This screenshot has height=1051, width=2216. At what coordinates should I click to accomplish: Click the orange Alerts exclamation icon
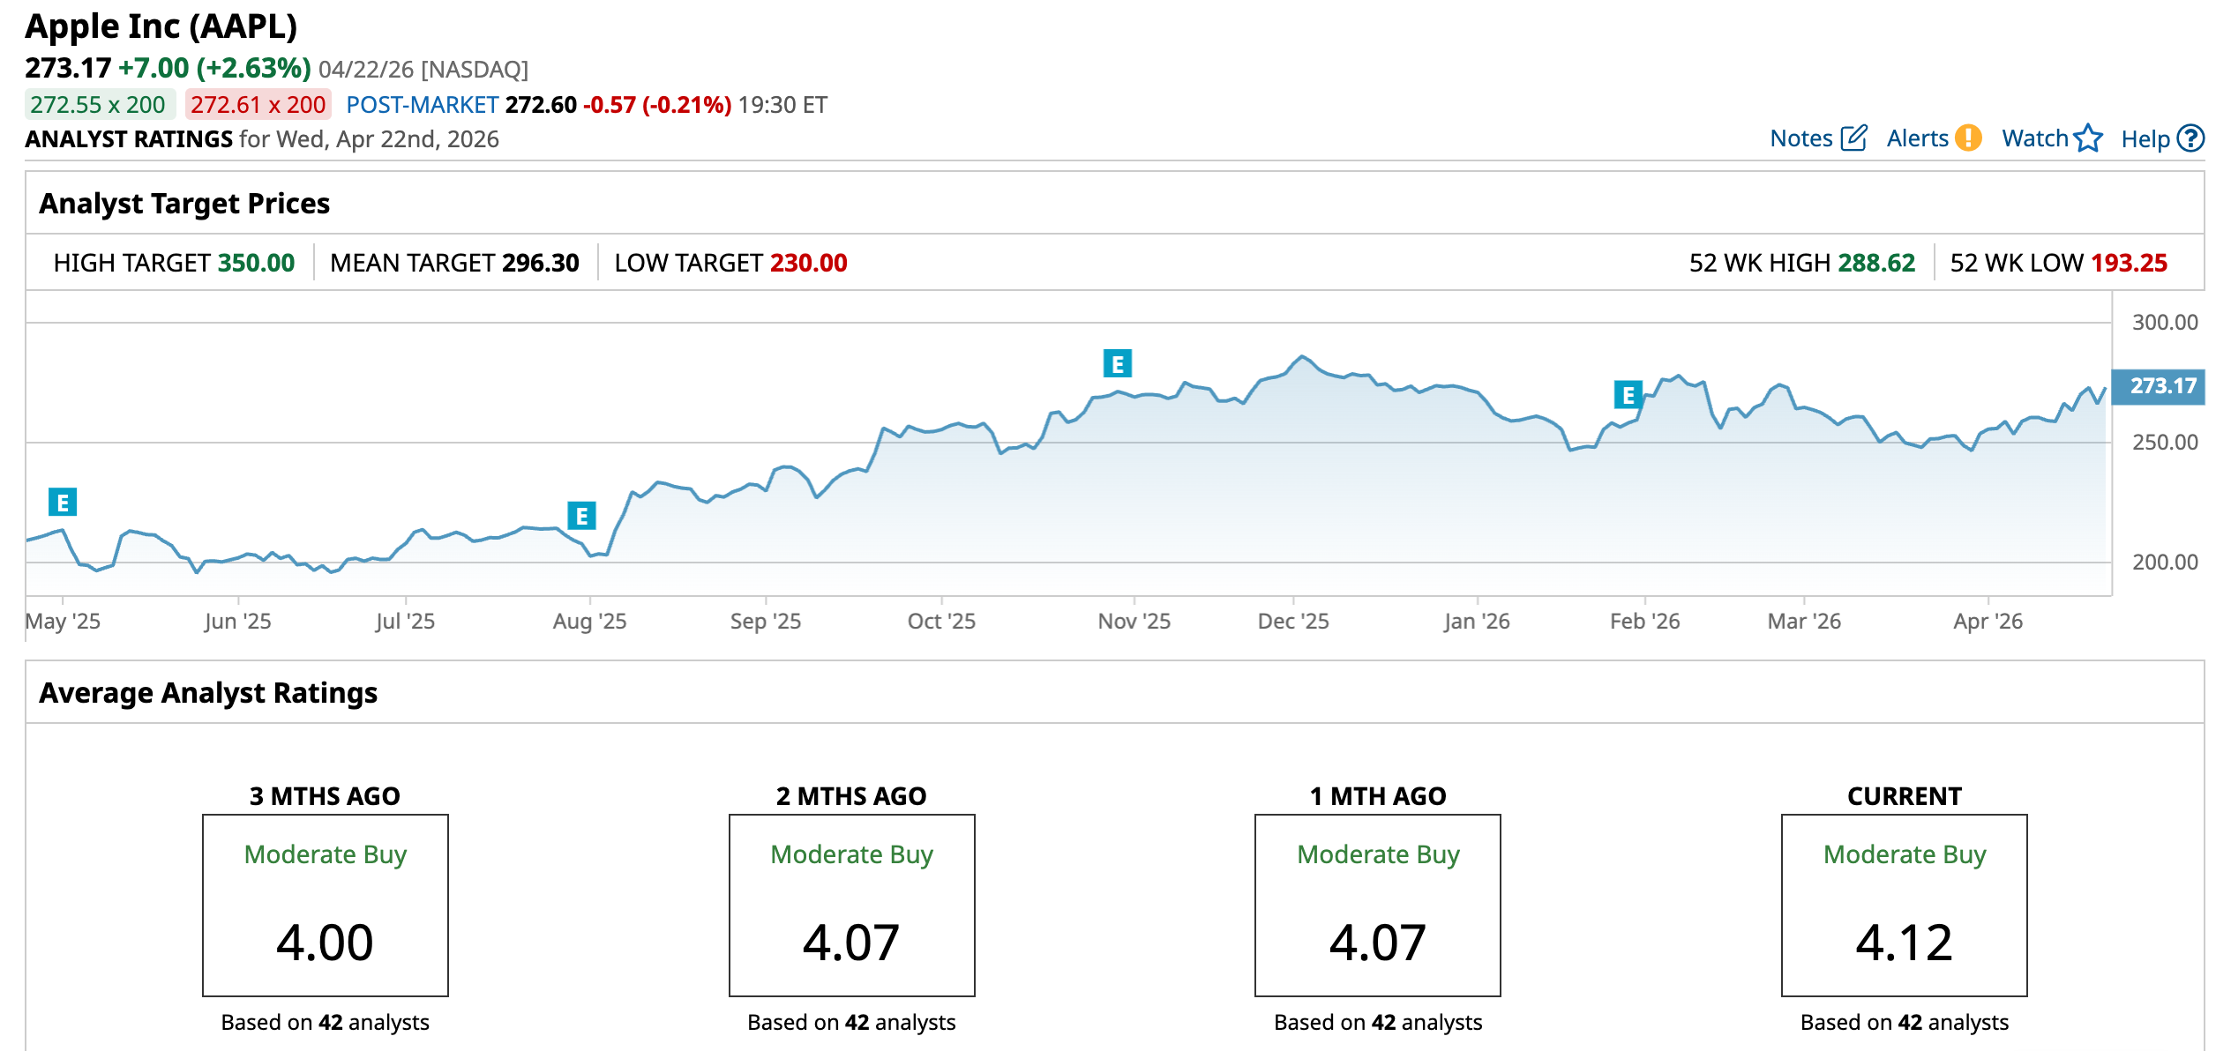click(x=1968, y=138)
